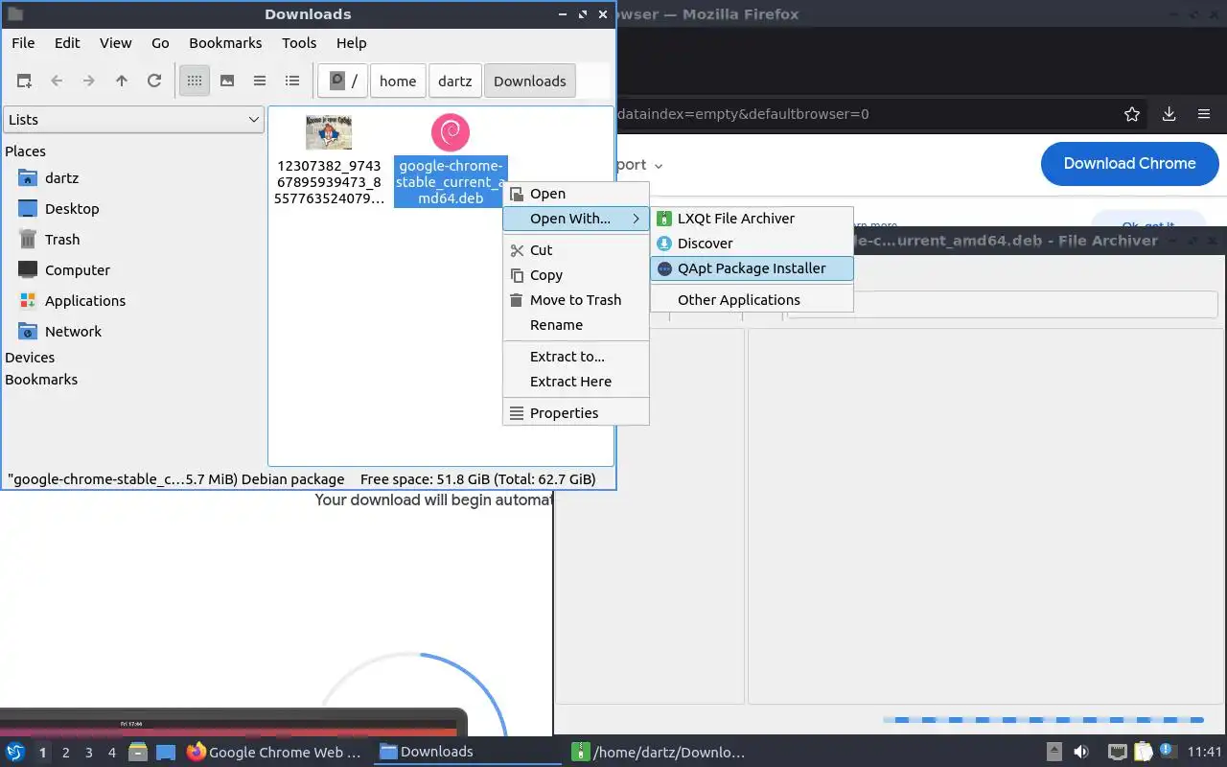The height and width of the screenshot is (767, 1227).
Task: Click the 'Downloads' path breadcrumb button
Action: [530, 81]
